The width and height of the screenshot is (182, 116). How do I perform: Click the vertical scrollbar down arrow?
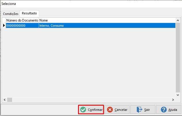click(x=178, y=95)
